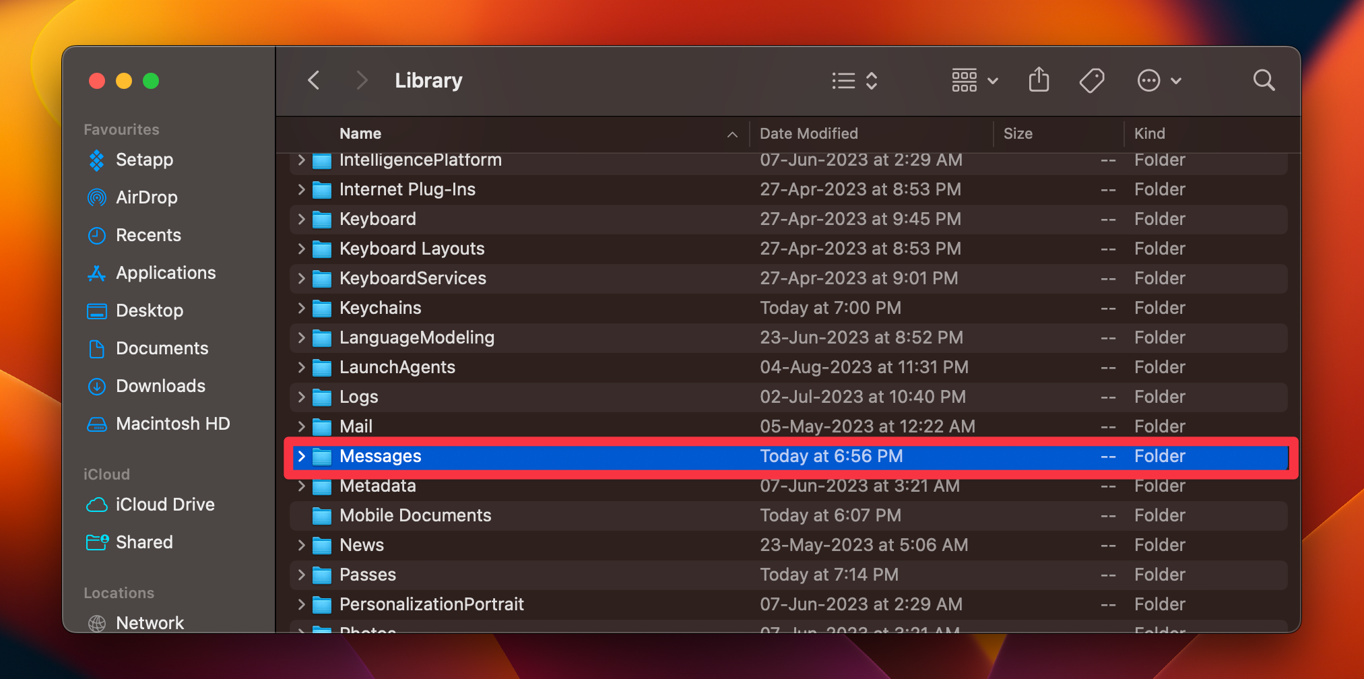This screenshot has width=1364, height=679.
Task: Select AirDrop in the sidebar
Action: [x=133, y=197]
